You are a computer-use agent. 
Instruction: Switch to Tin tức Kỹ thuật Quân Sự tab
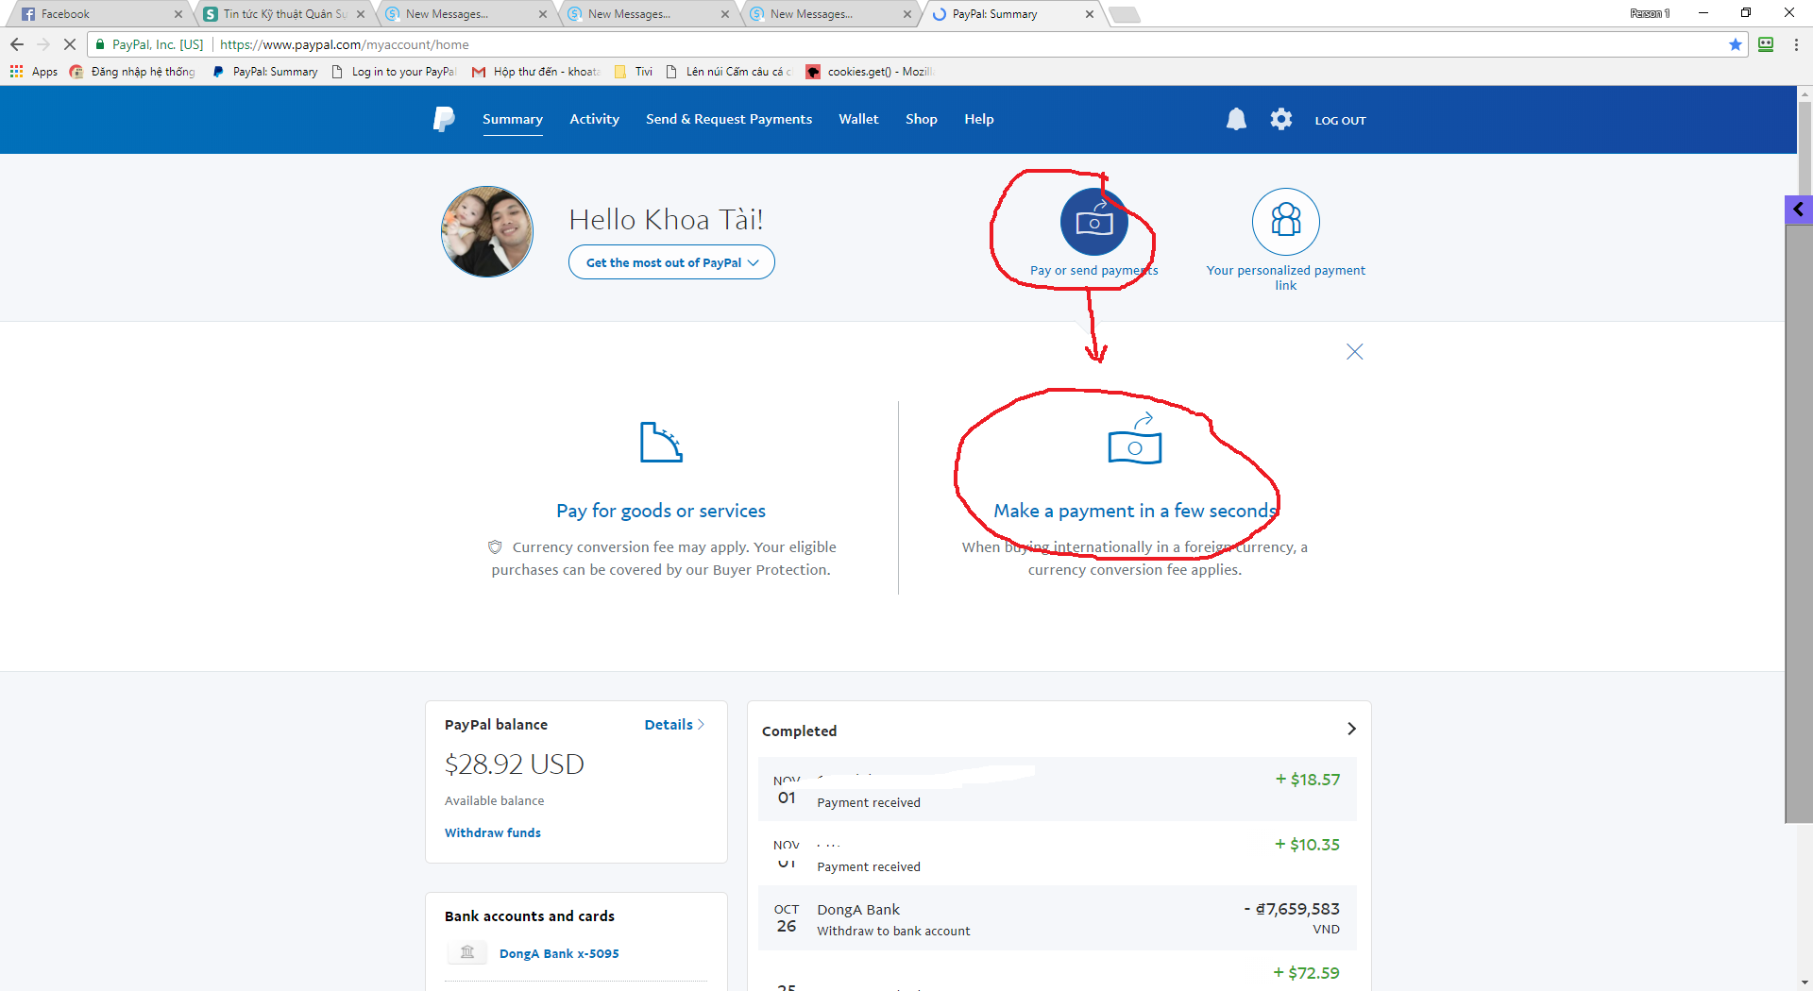point(283,14)
